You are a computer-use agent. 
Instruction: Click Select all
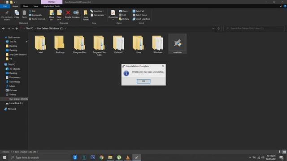pos(139,11)
